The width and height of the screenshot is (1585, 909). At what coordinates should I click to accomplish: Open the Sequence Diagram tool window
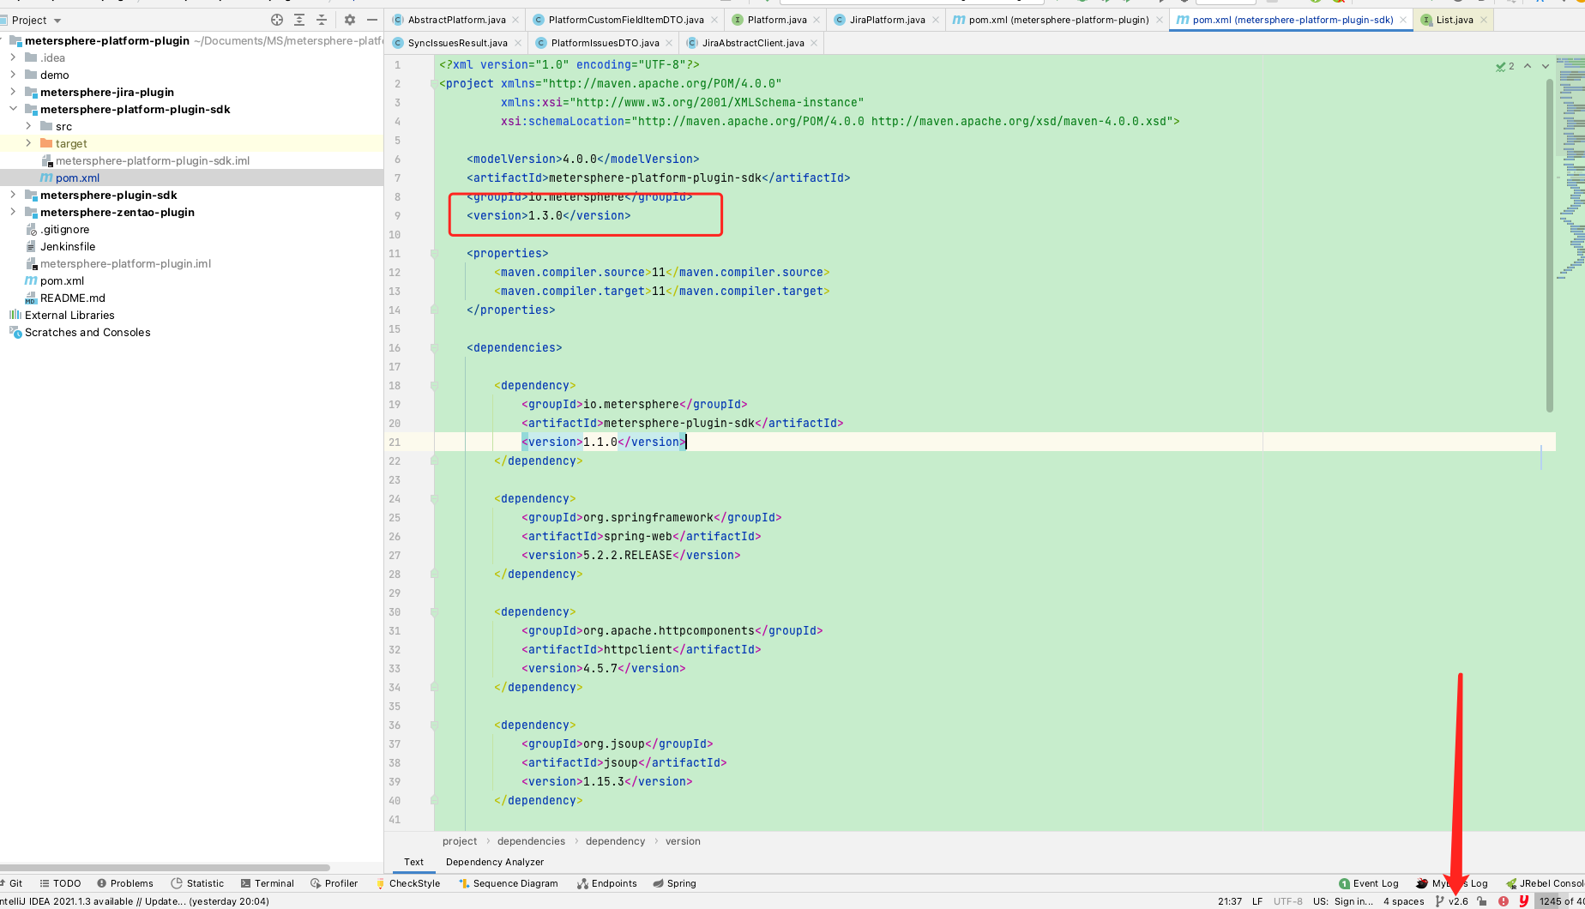[x=508, y=883]
